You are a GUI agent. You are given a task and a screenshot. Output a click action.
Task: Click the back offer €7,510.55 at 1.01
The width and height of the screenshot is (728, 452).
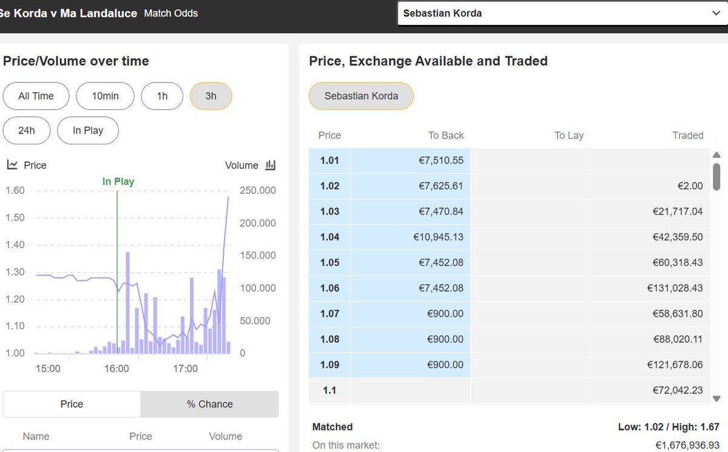(x=409, y=160)
